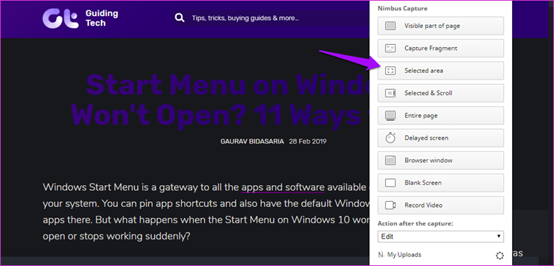Click the search magnifier icon
554x266 pixels.
pos(180,18)
